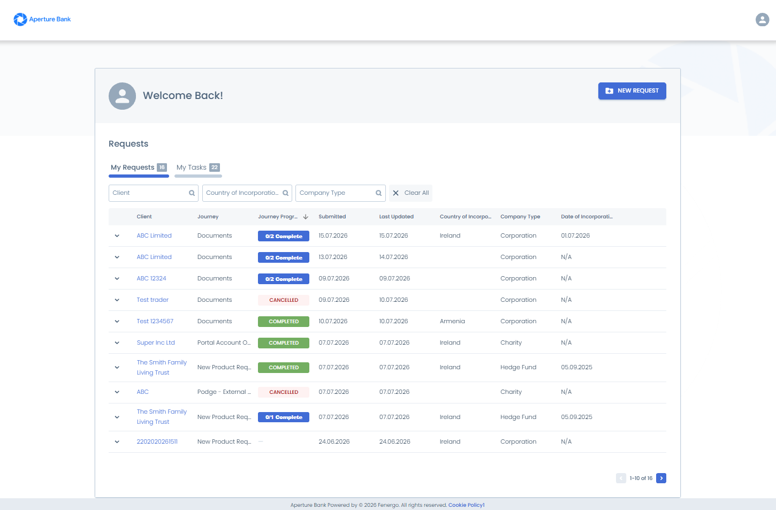This screenshot has height=510, width=776.
Task: Open the Test 1234567 client link
Action: click(x=155, y=322)
